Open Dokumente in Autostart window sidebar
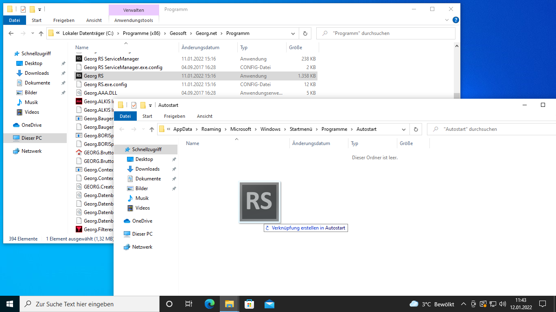The height and width of the screenshot is (312, 556). (148, 179)
